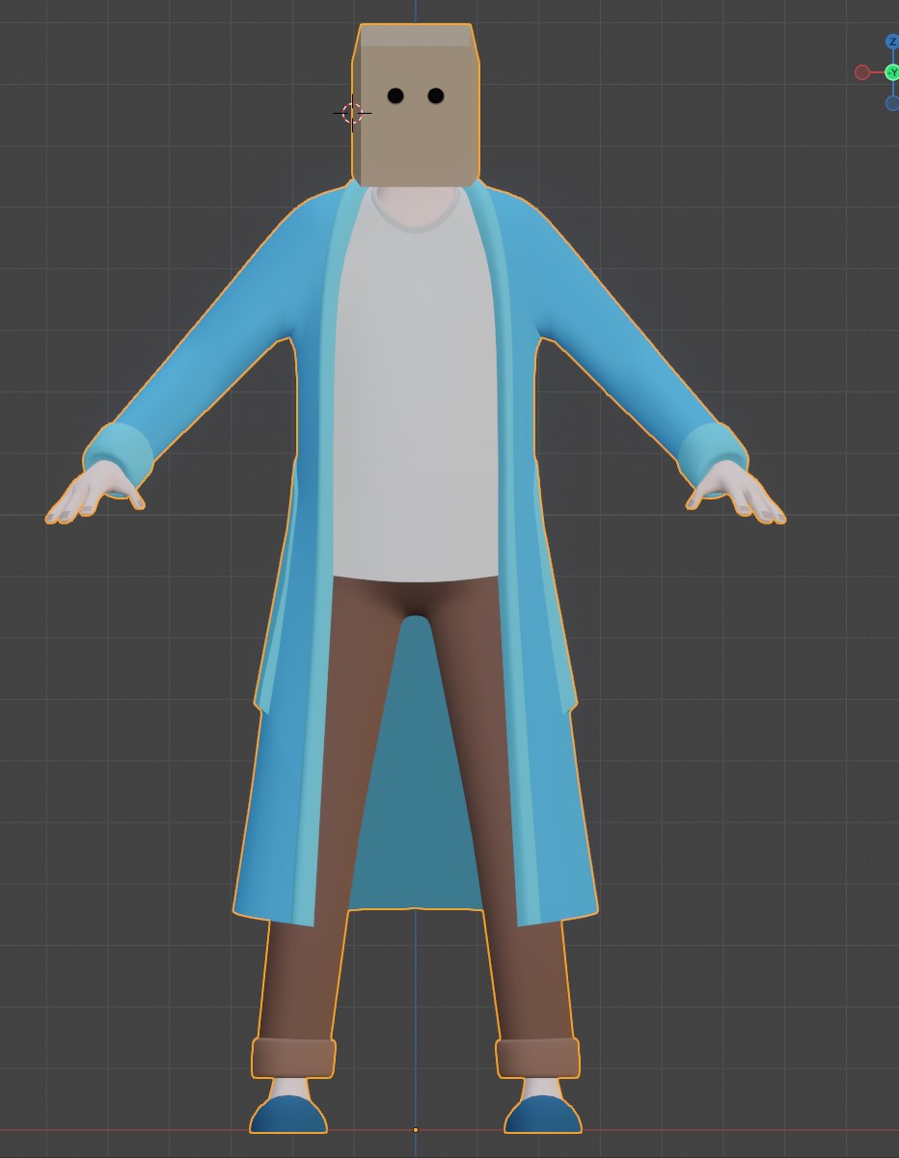The width and height of the screenshot is (899, 1158).
Task: Click the blue shoe on the left
Action: [288, 1115]
